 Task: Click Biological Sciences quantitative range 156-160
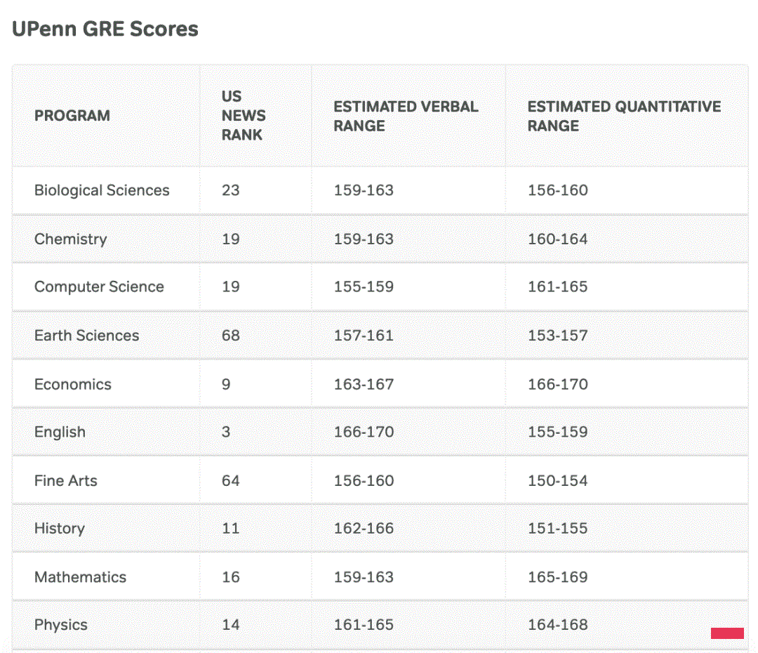pyautogui.click(x=558, y=190)
